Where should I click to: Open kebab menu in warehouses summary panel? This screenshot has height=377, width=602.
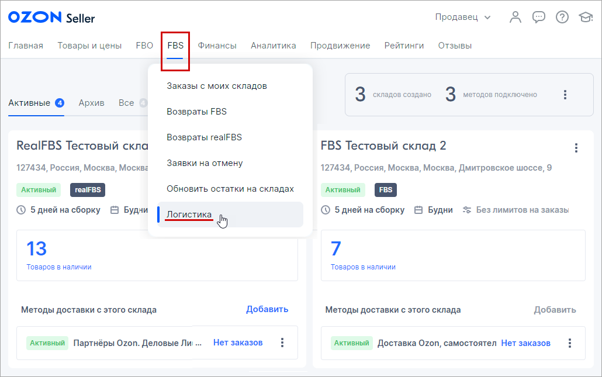(565, 94)
